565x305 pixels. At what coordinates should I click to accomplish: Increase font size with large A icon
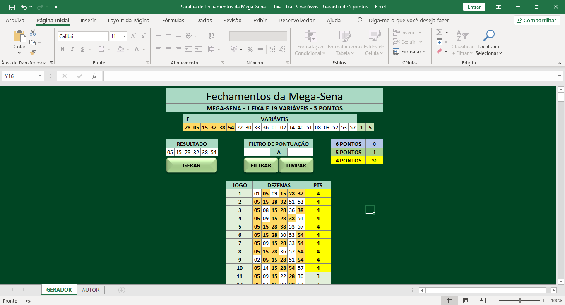coord(133,36)
